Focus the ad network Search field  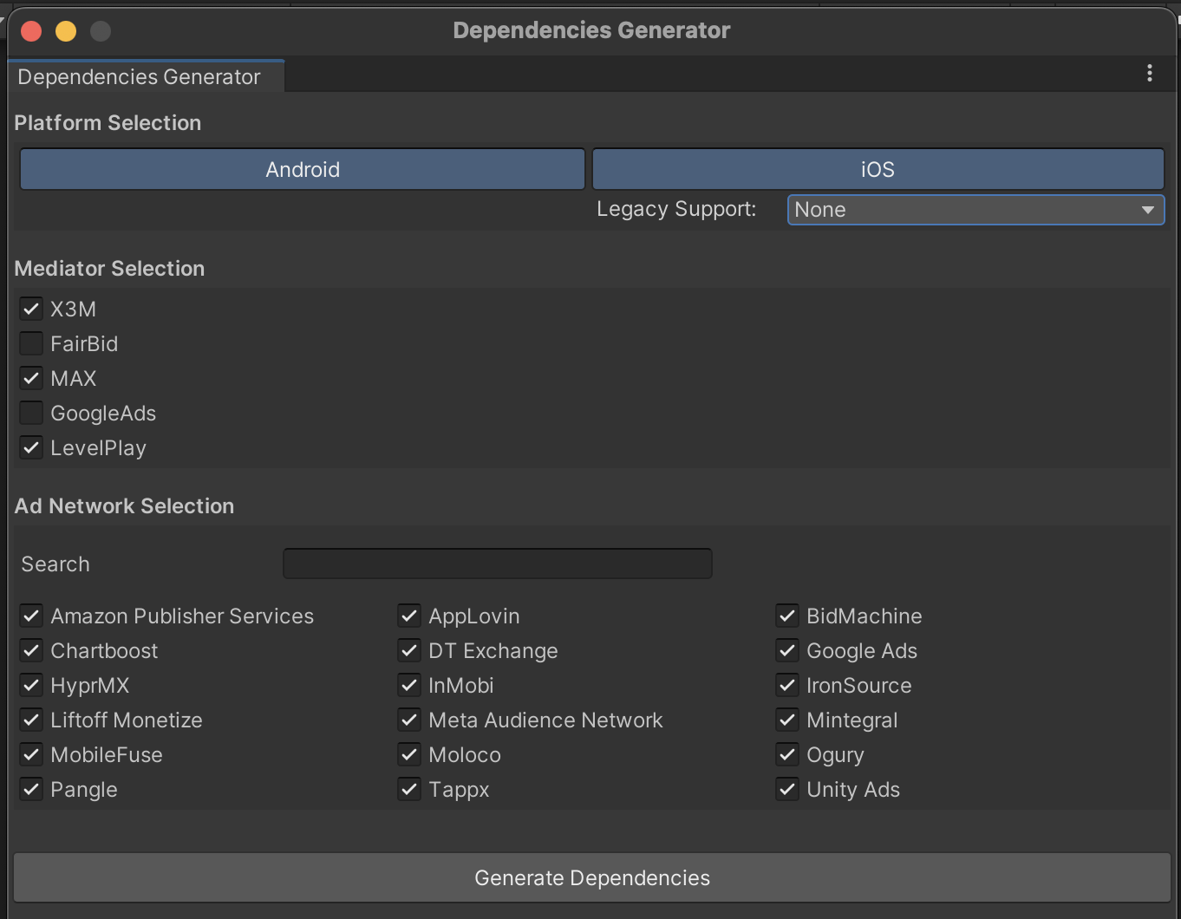(498, 564)
